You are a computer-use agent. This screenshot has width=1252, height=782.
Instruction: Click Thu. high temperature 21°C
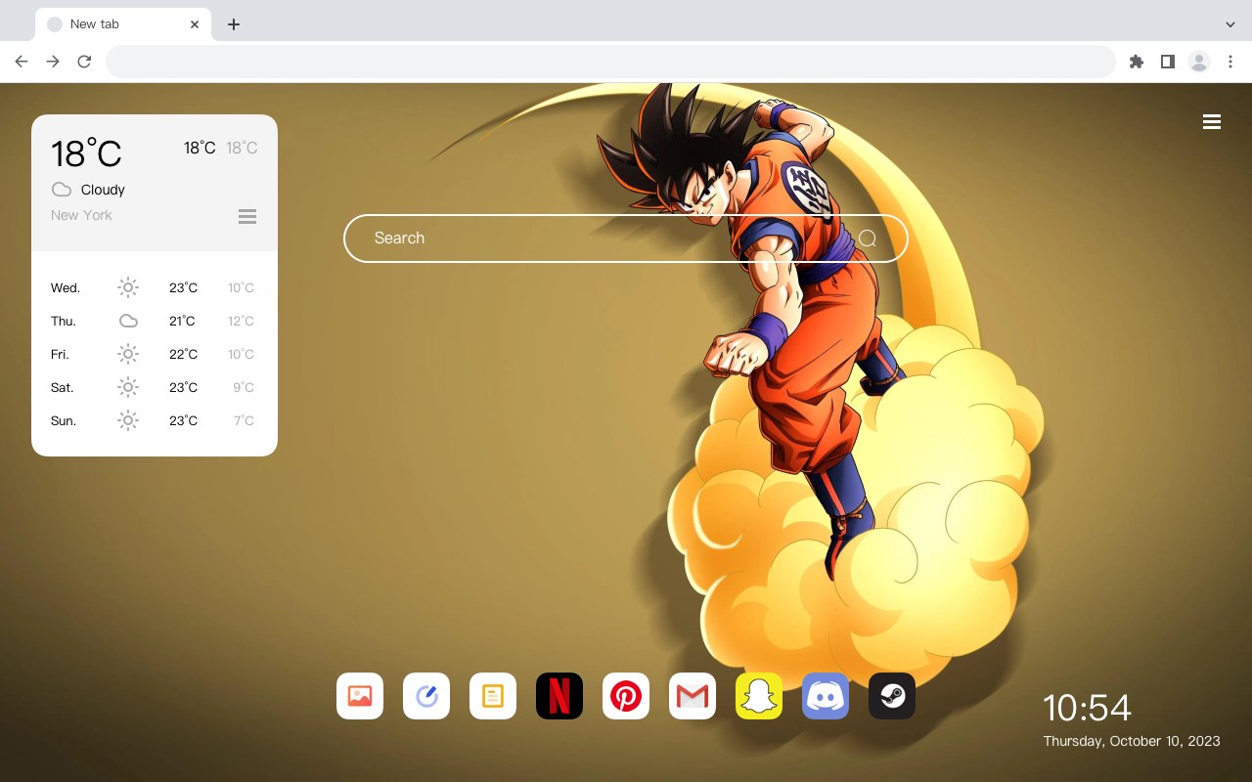(182, 321)
